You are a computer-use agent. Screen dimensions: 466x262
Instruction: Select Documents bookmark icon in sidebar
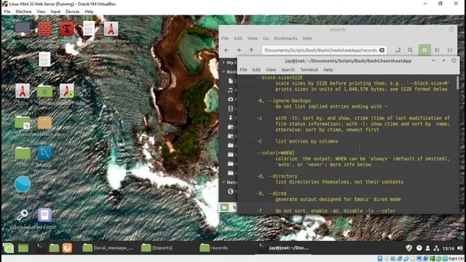tap(231, 81)
